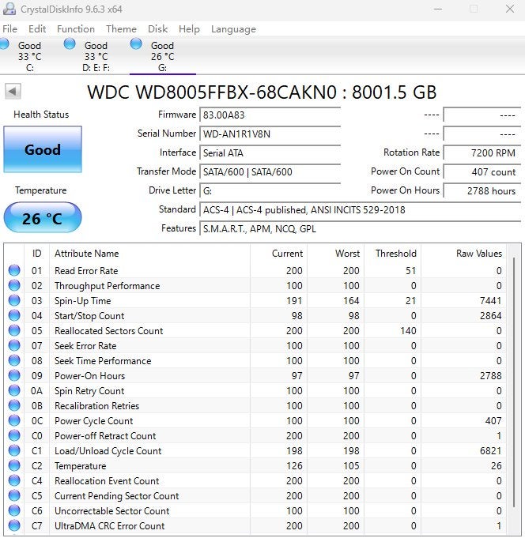Click the status orb for Current Pending Sector Count
Viewport: 525px width, 538px height.
[14, 495]
